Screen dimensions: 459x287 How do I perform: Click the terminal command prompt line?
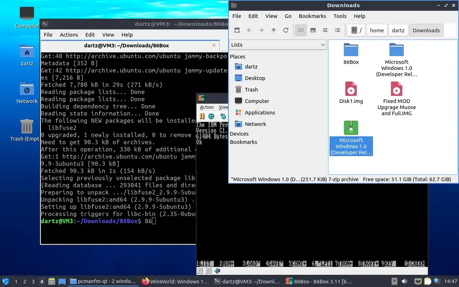click(x=98, y=221)
